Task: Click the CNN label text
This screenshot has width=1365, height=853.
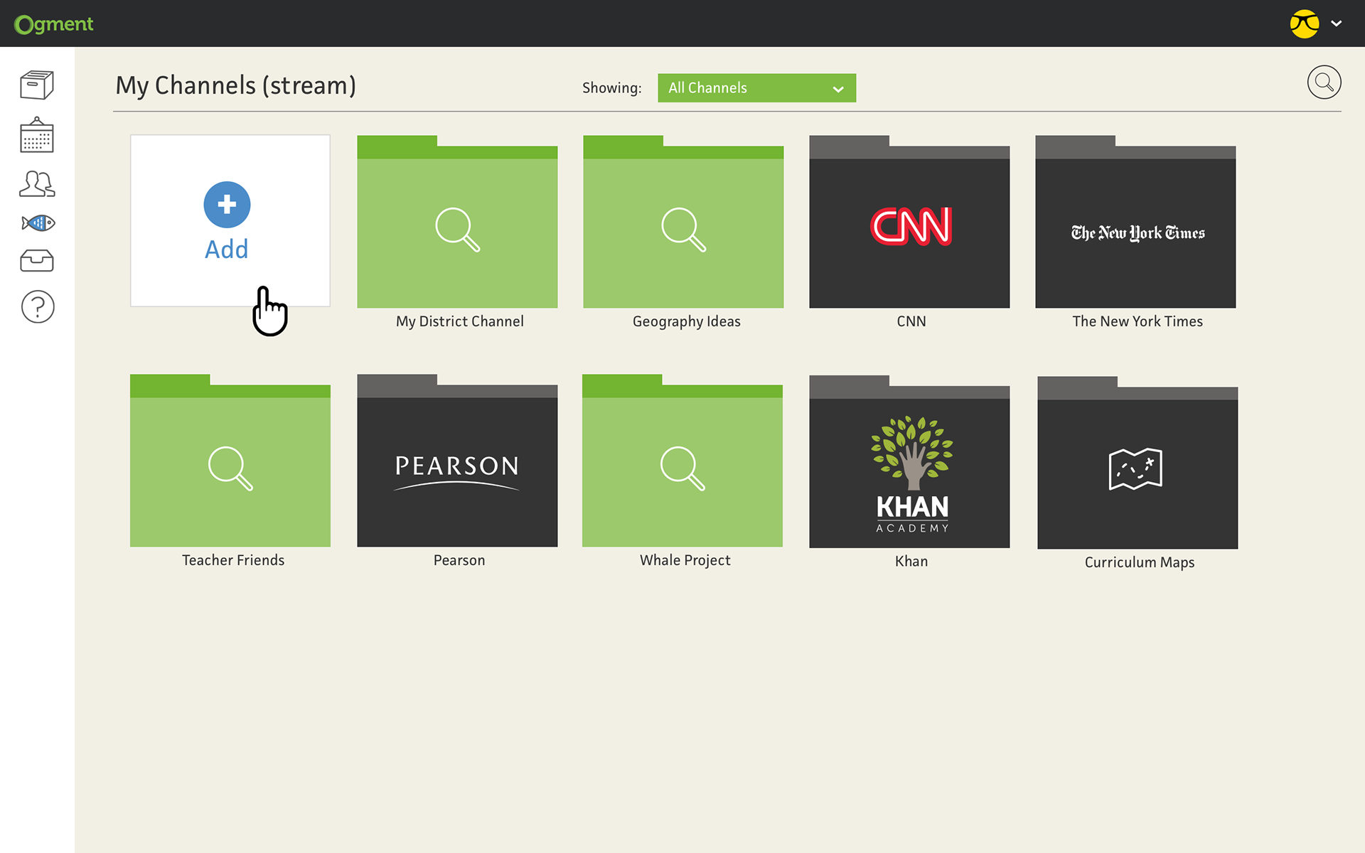Action: 911,321
